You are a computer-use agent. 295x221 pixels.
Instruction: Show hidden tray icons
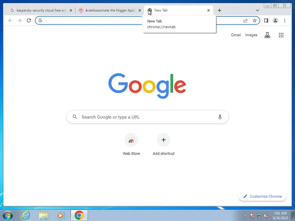pos(245,216)
